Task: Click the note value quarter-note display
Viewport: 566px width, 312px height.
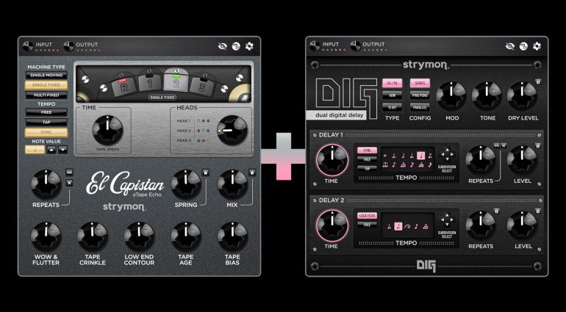Action: pyautogui.click(x=35, y=150)
